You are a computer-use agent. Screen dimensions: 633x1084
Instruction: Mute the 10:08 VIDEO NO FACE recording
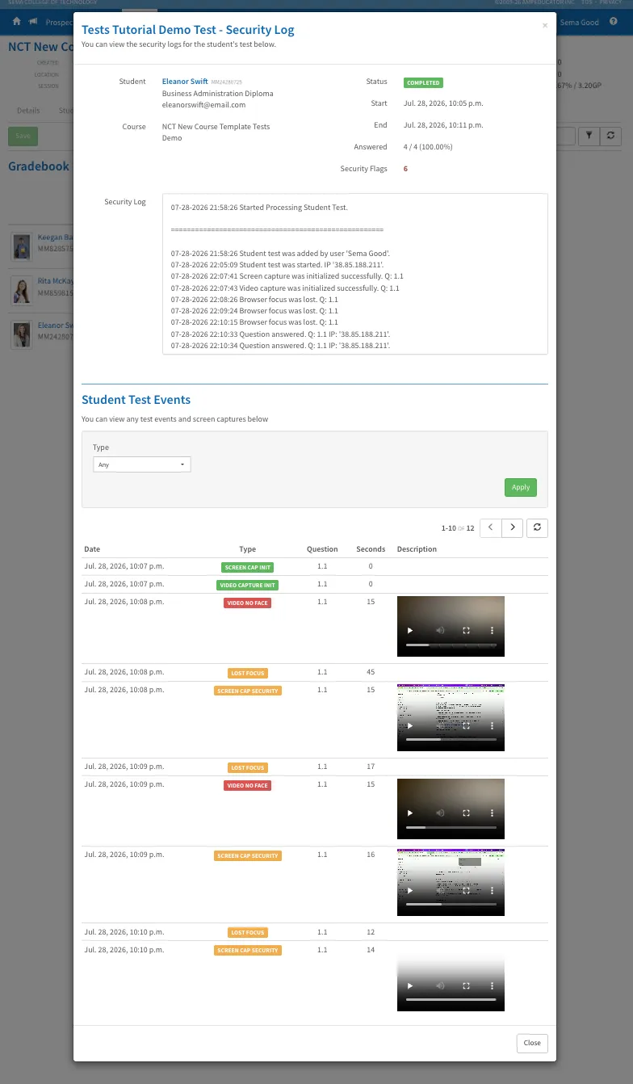tap(439, 630)
